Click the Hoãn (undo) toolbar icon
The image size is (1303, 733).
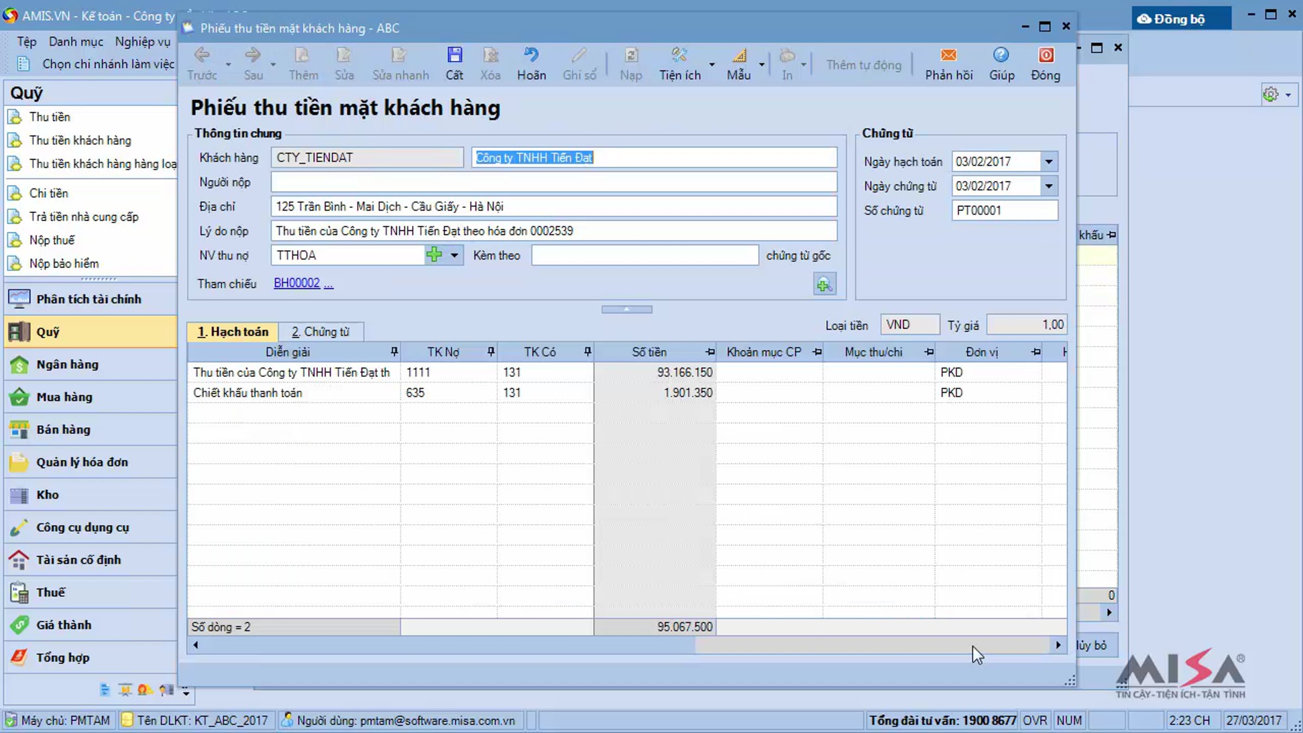531,55
